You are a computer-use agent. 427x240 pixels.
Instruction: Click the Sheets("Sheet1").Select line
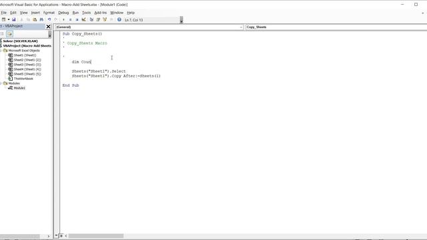tap(99, 71)
